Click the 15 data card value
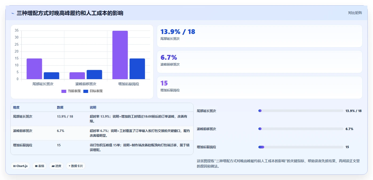Viewport: 373px width, 180px height. click(164, 83)
